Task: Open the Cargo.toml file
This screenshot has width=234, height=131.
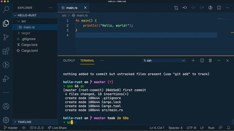Action: 35,51
